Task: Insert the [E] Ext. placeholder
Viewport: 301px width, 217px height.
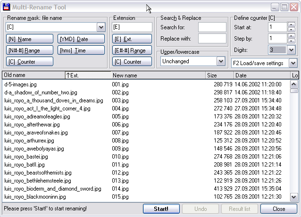Action: pyautogui.click(x=132, y=39)
